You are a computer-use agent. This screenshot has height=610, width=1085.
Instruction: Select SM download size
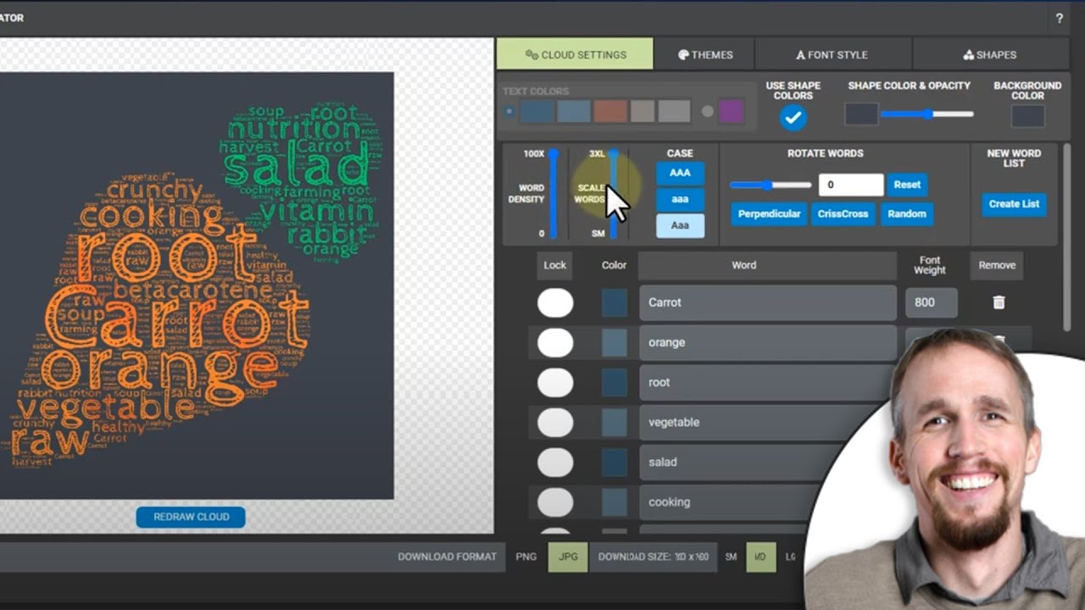[x=731, y=557]
